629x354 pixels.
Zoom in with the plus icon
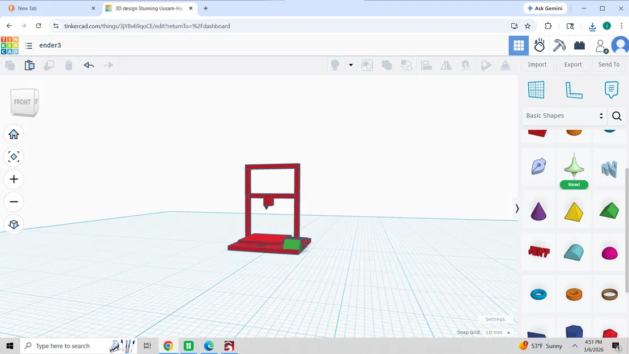point(14,179)
